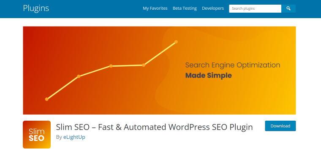Image resolution: width=321 pixels, height=154 pixels.
Task: Click the magnifier search button
Action: 288,8
